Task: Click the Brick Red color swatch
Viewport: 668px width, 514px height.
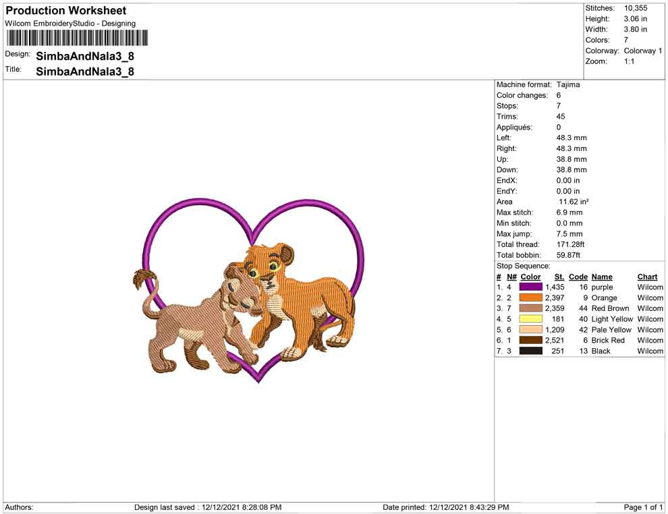Action: point(530,340)
